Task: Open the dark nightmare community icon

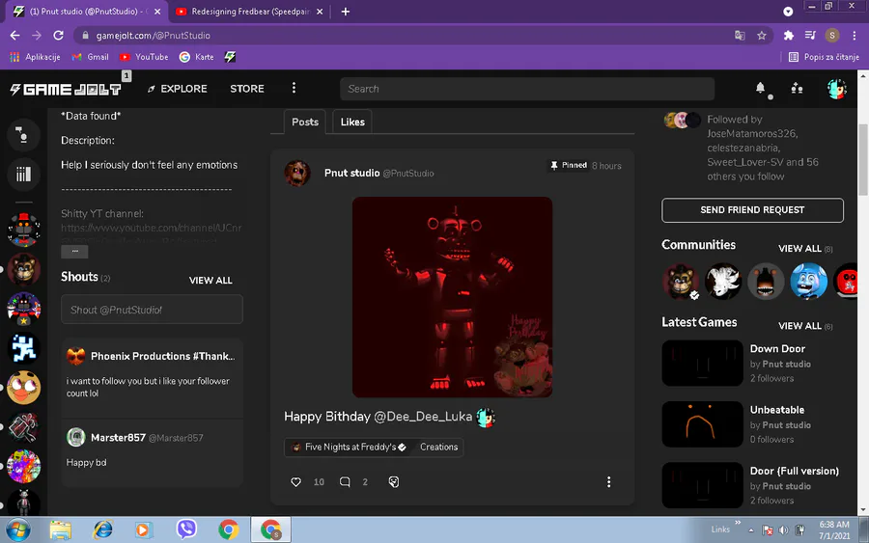Action: click(x=766, y=282)
